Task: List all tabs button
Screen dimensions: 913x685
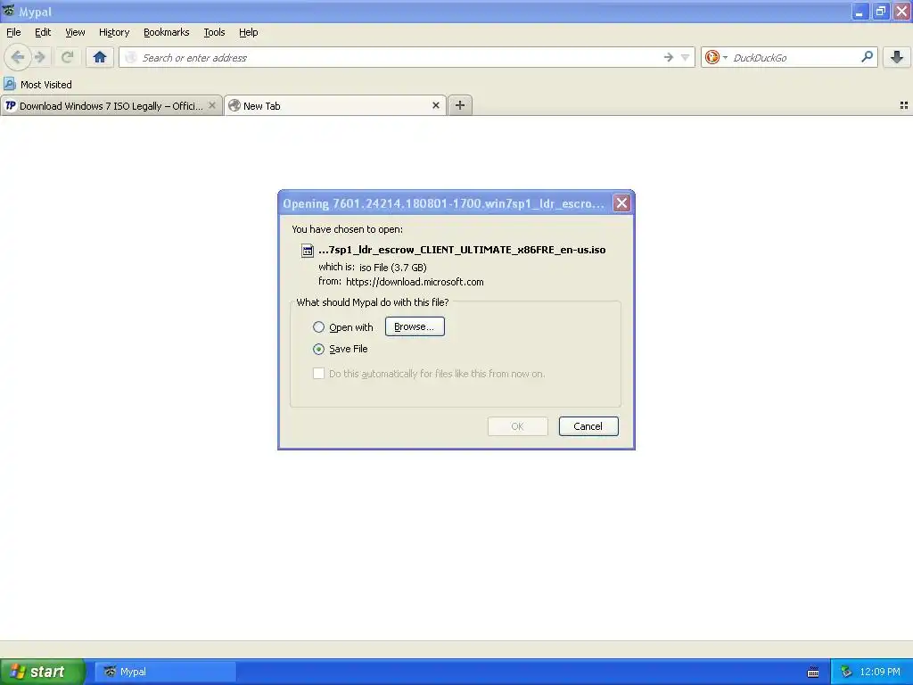Action: pos(904,105)
